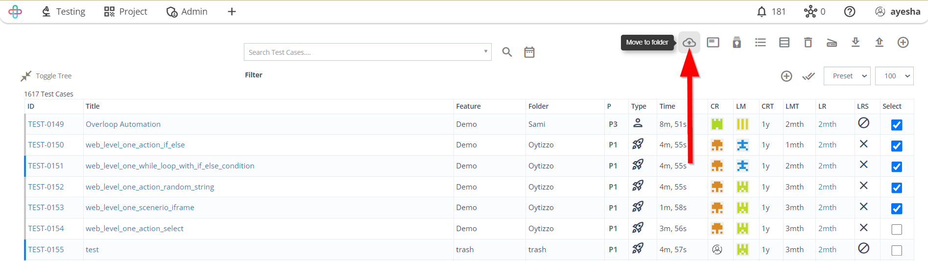Viewport: 928px width, 261px height.
Task: Open the Preset dropdown
Action: [847, 76]
